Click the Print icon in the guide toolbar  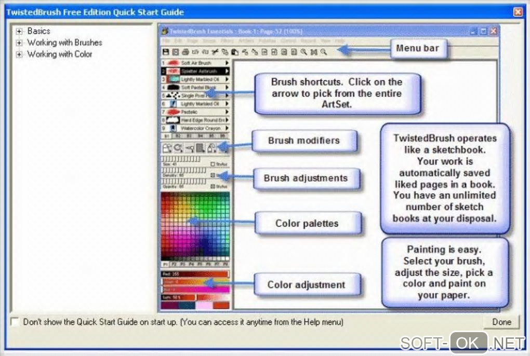(185, 52)
